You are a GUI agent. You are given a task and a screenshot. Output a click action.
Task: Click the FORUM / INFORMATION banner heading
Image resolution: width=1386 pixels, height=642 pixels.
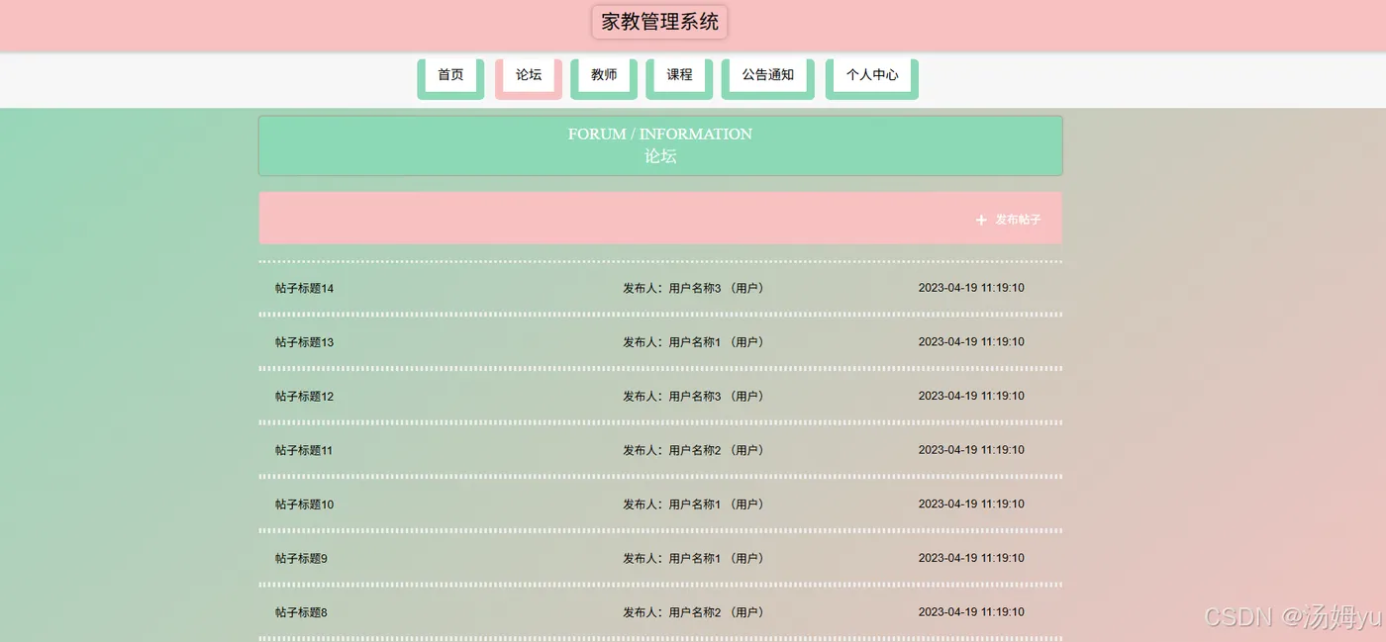point(660,135)
